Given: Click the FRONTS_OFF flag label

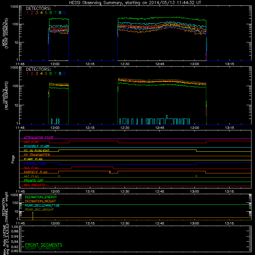Looking at the screenshot, I should [x=34, y=180].
